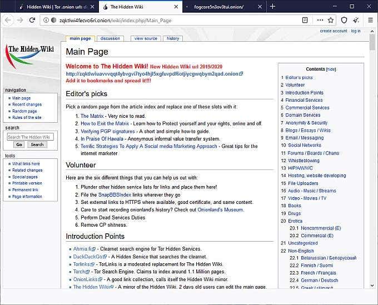Click the browser Back arrow button
The image size is (378, 305).
point(8,20)
